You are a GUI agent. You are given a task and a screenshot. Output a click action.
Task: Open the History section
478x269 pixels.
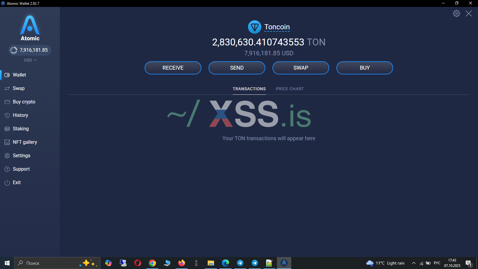[20, 115]
